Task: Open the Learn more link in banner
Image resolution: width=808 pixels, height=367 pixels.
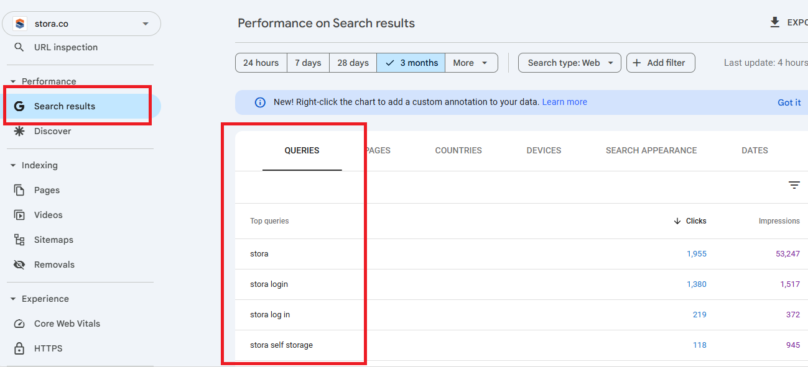Action: coord(564,102)
